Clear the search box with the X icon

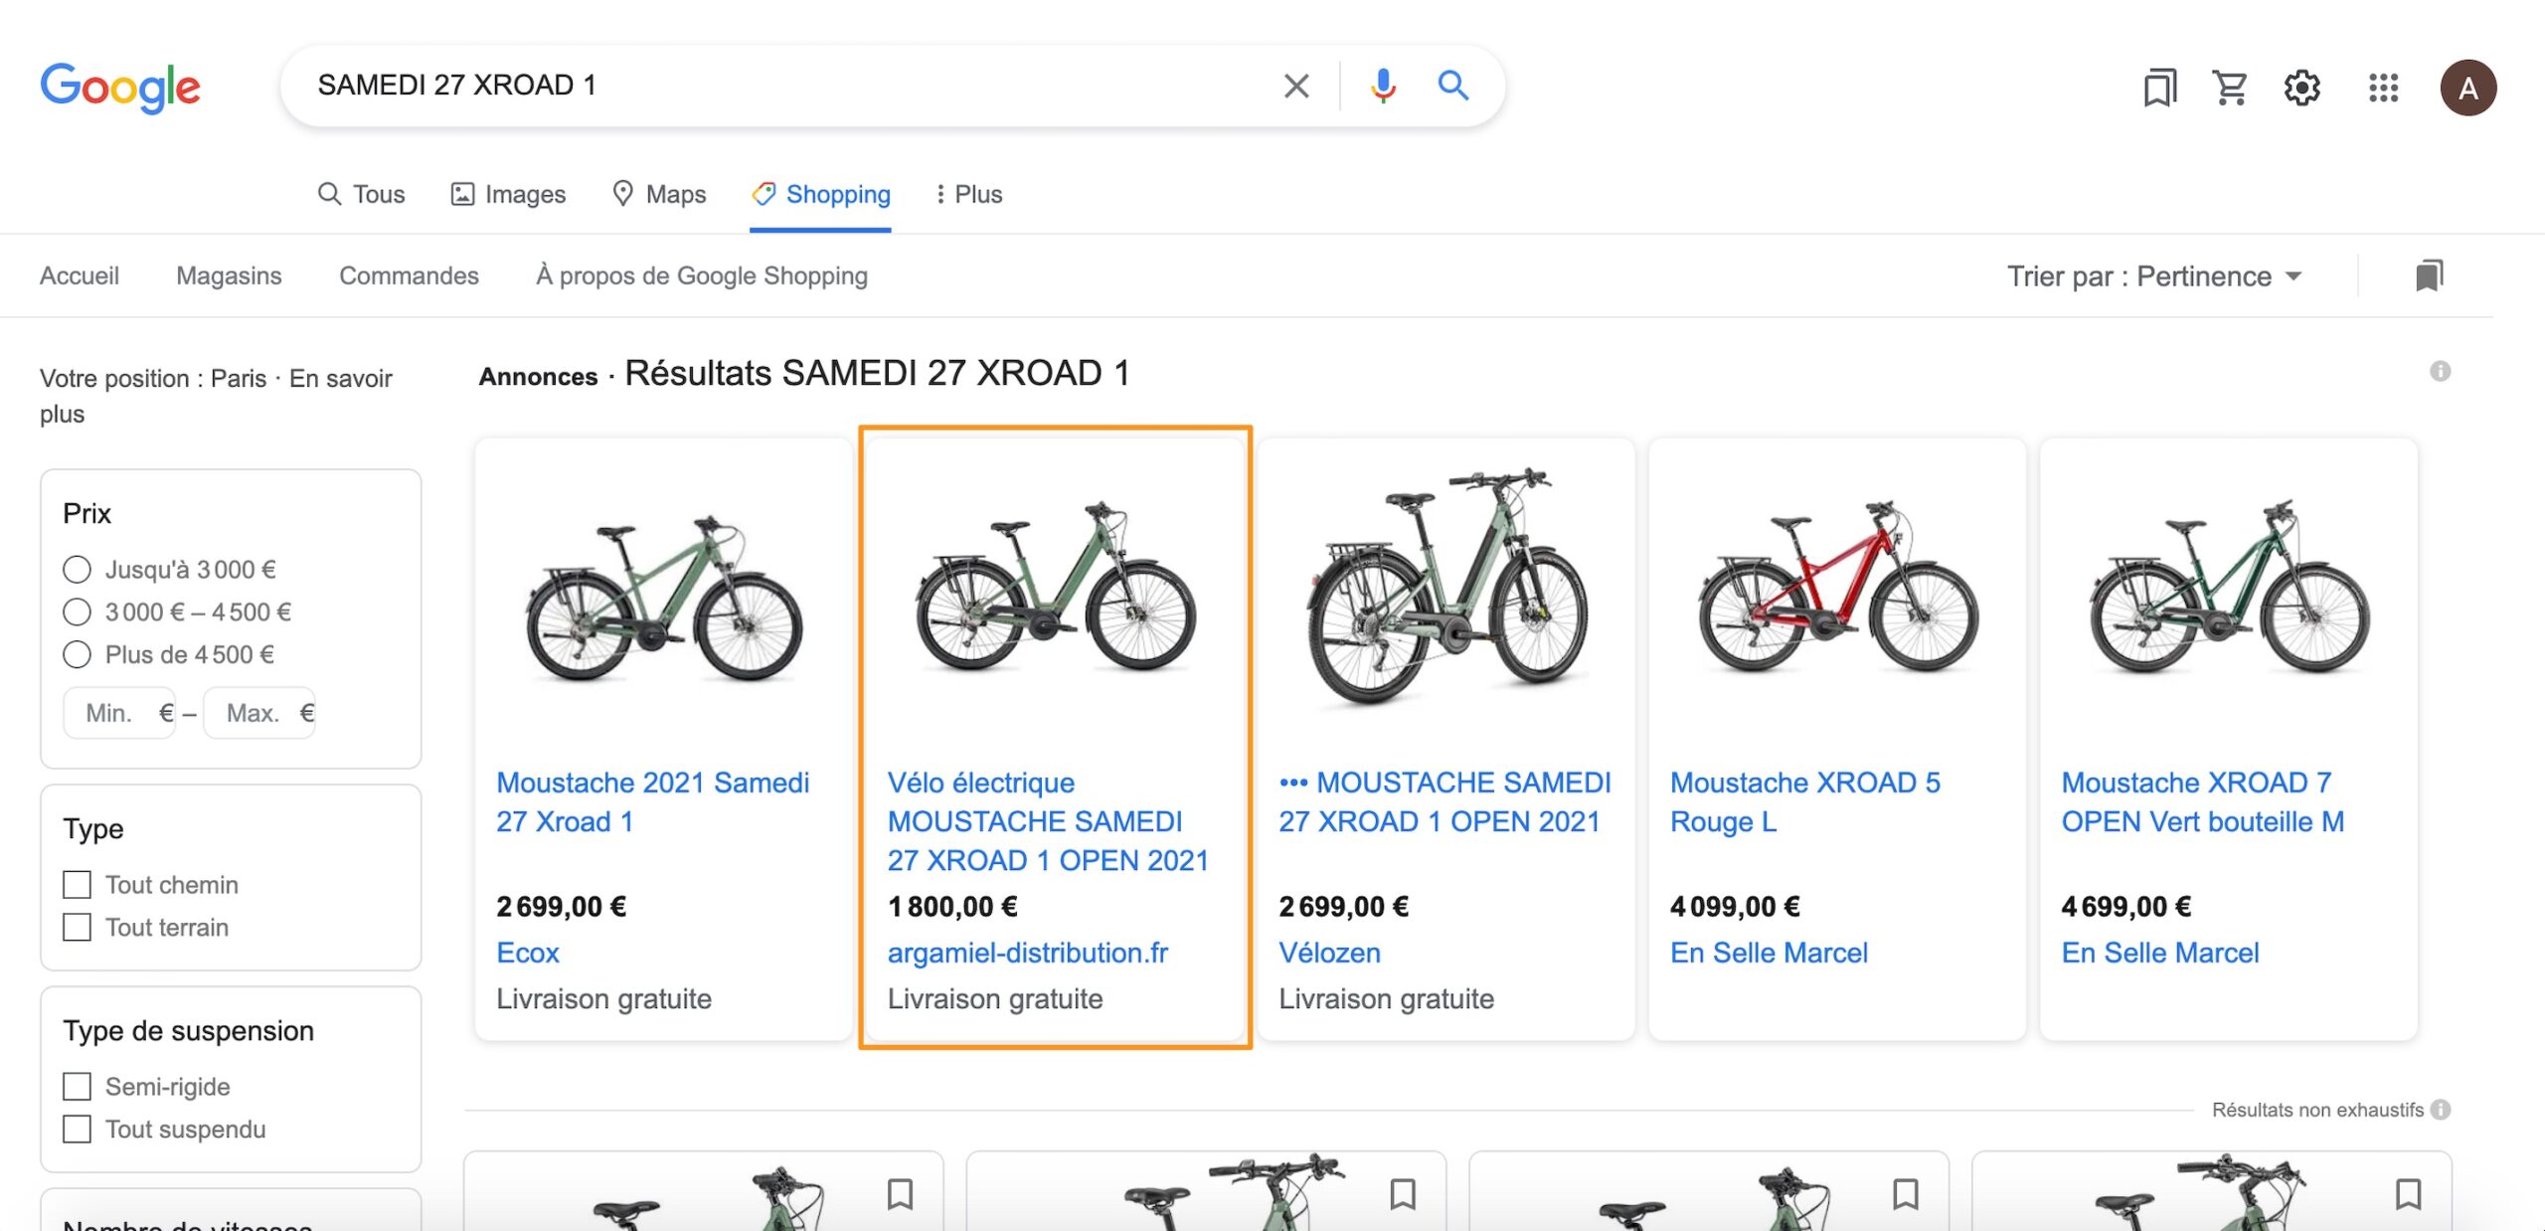click(x=1295, y=87)
